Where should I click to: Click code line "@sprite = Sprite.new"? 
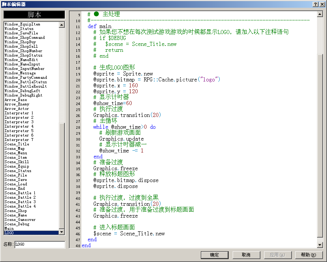123,74
